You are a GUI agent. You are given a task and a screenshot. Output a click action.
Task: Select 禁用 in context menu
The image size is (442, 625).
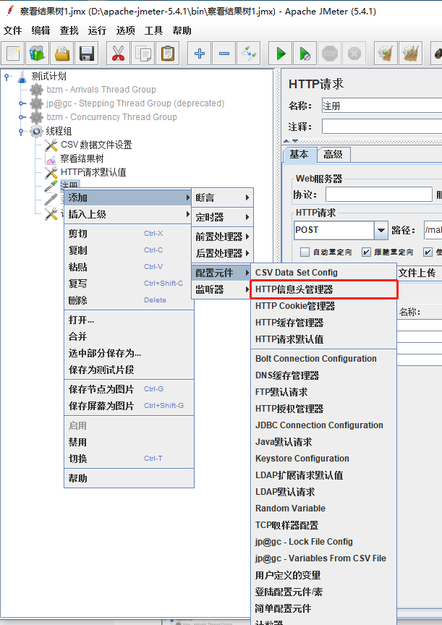point(129,442)
